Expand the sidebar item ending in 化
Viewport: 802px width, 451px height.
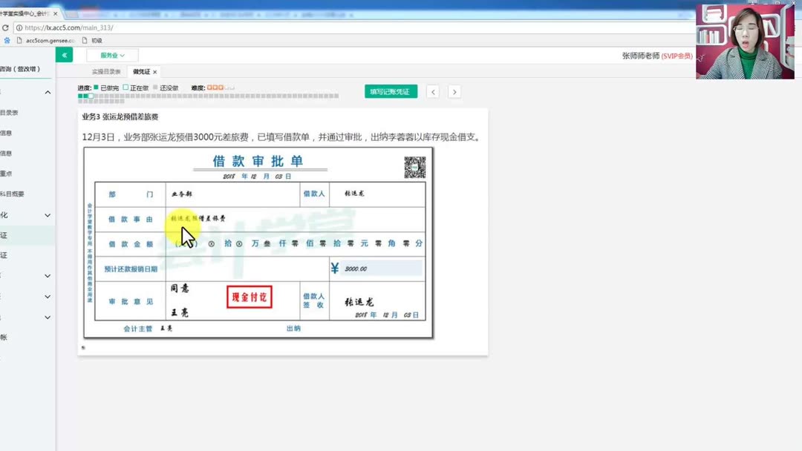(x=47, y=216)
